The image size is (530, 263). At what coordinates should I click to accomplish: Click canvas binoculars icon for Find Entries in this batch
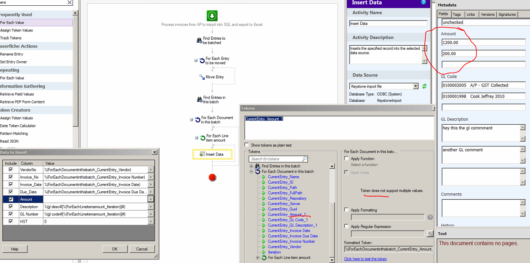coord(200,100)
